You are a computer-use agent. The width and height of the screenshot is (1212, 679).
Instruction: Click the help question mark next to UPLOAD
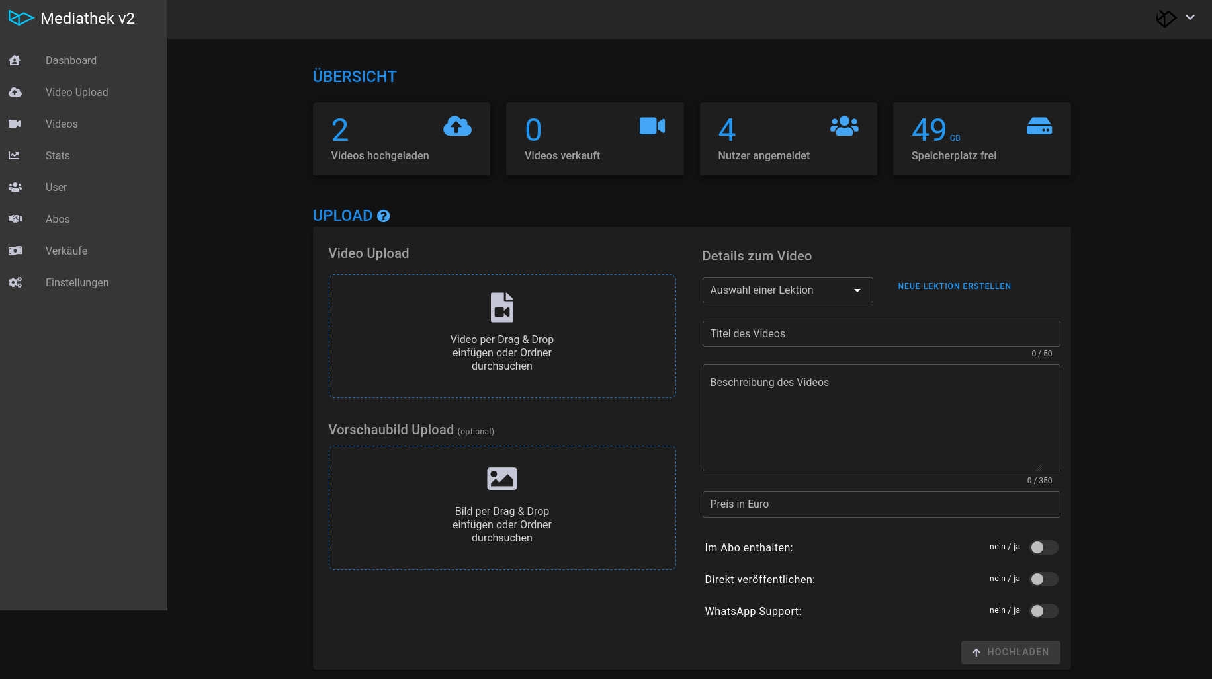383,216
